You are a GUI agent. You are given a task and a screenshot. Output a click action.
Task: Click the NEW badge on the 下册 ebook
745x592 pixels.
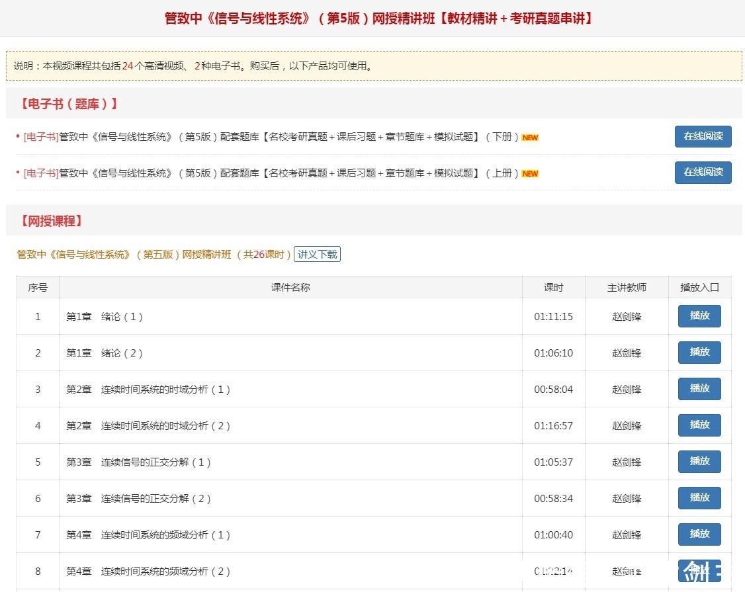(x=529, y=137)
